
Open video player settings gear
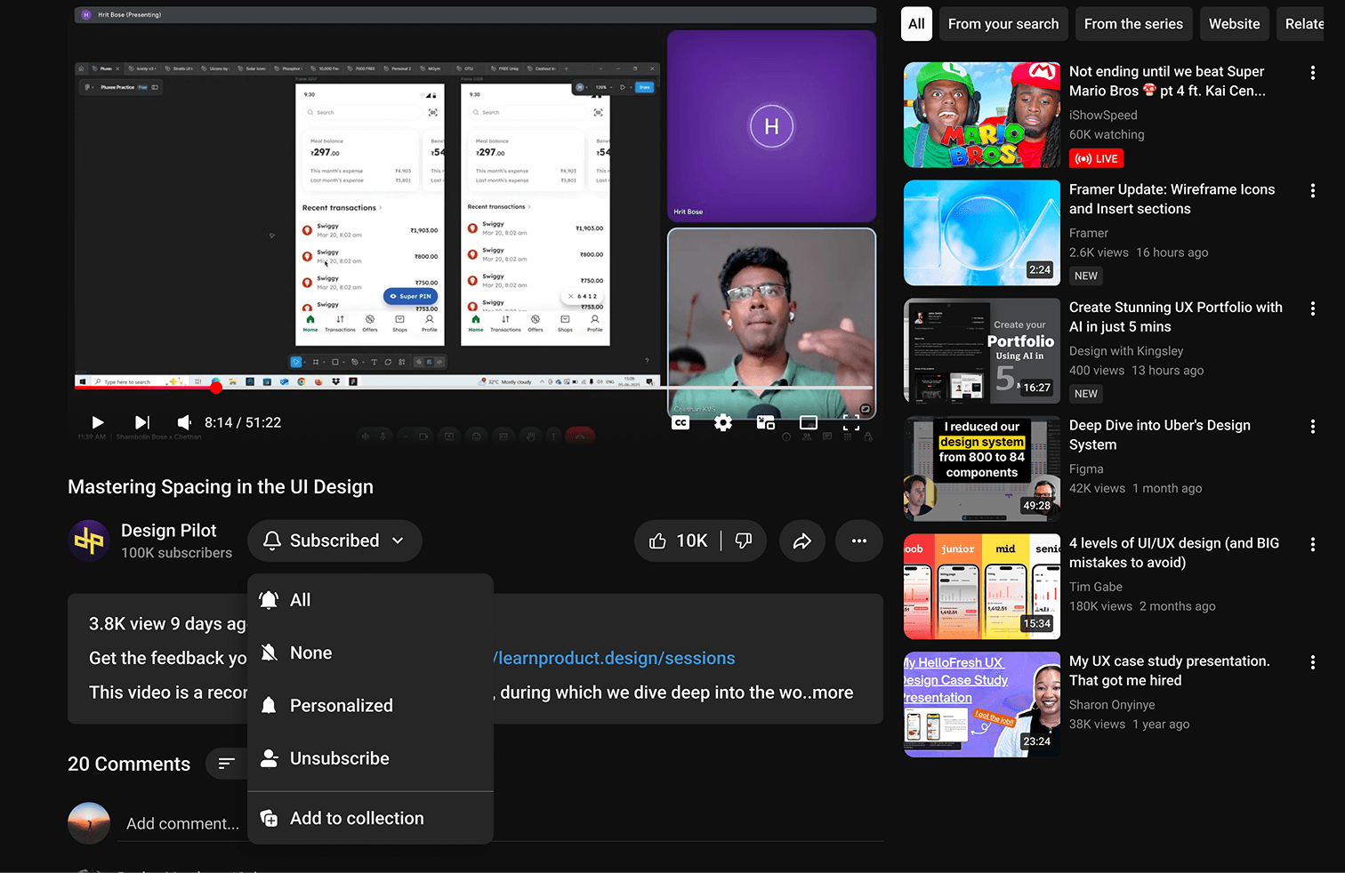(x=723, y=423)
